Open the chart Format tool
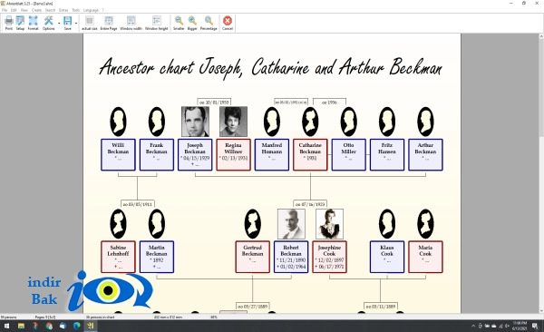Screen dimensions: 544x332 (33, 24)
